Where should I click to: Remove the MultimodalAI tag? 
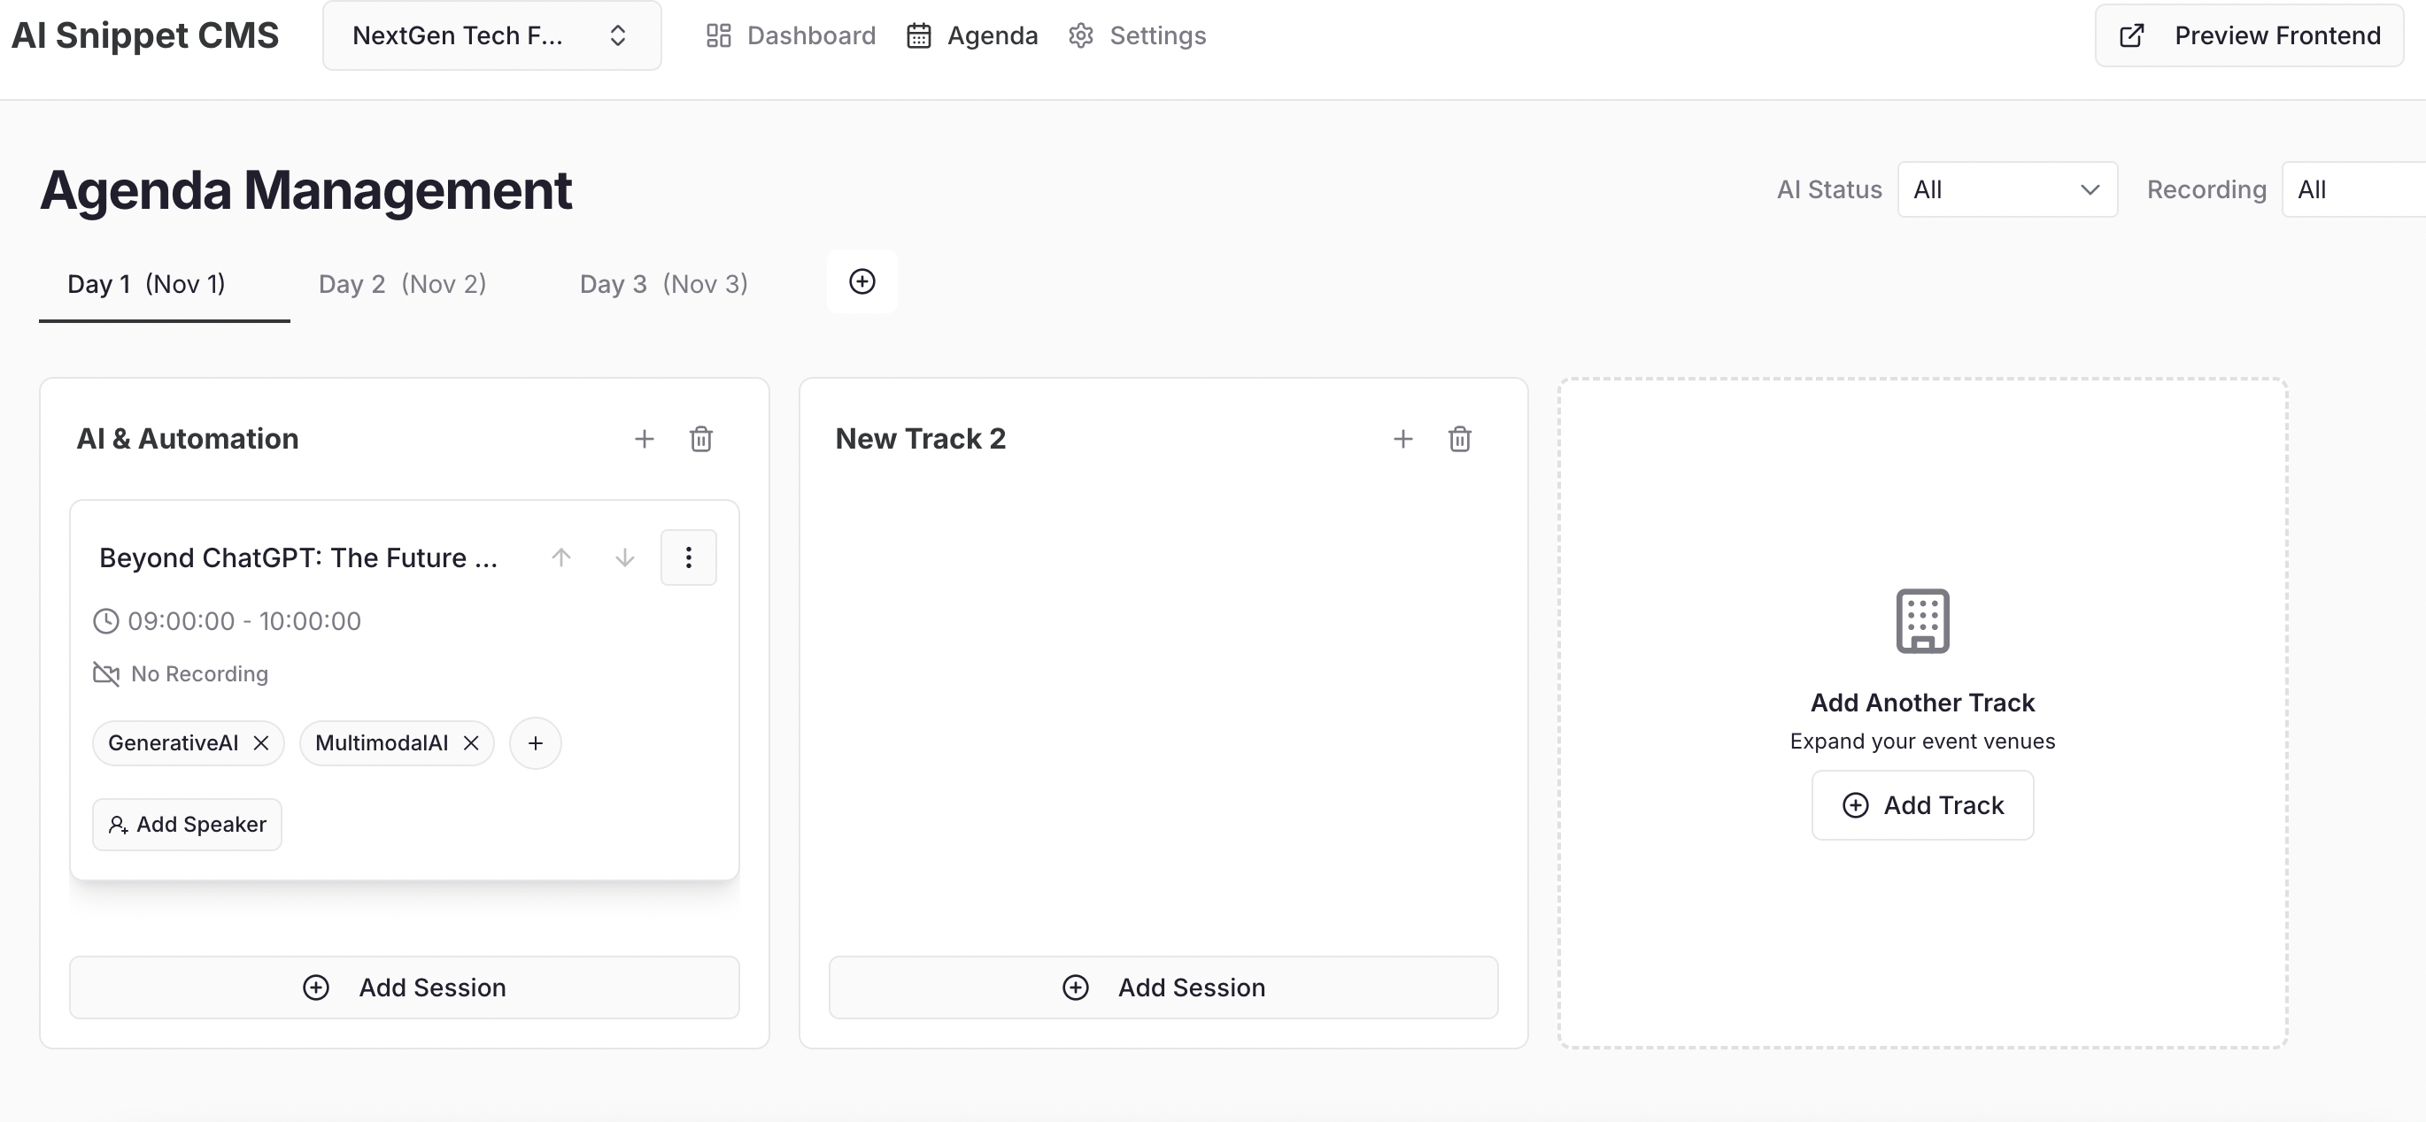472,742
